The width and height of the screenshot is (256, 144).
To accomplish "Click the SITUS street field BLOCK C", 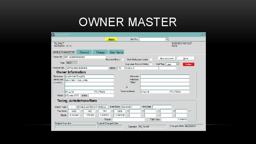I will tap(142, 68).
